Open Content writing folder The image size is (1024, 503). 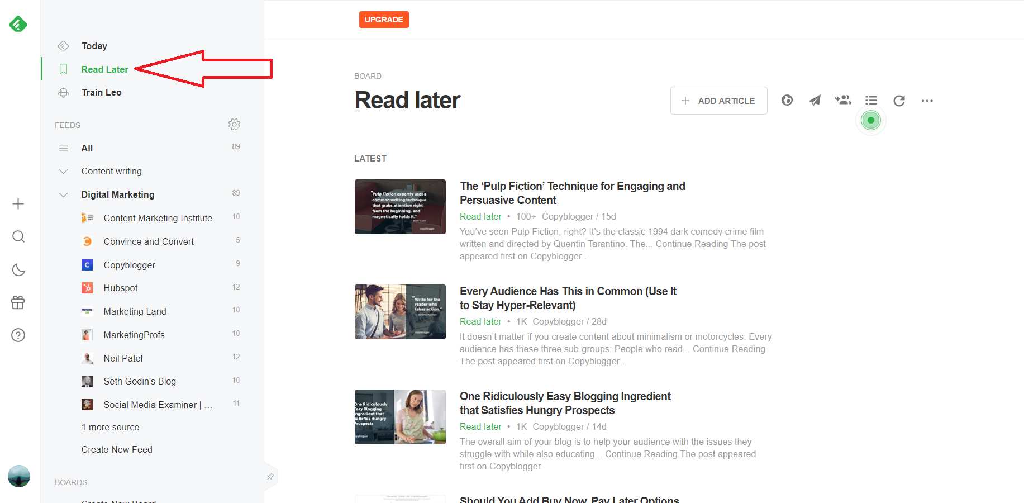[x=111, y=171]
